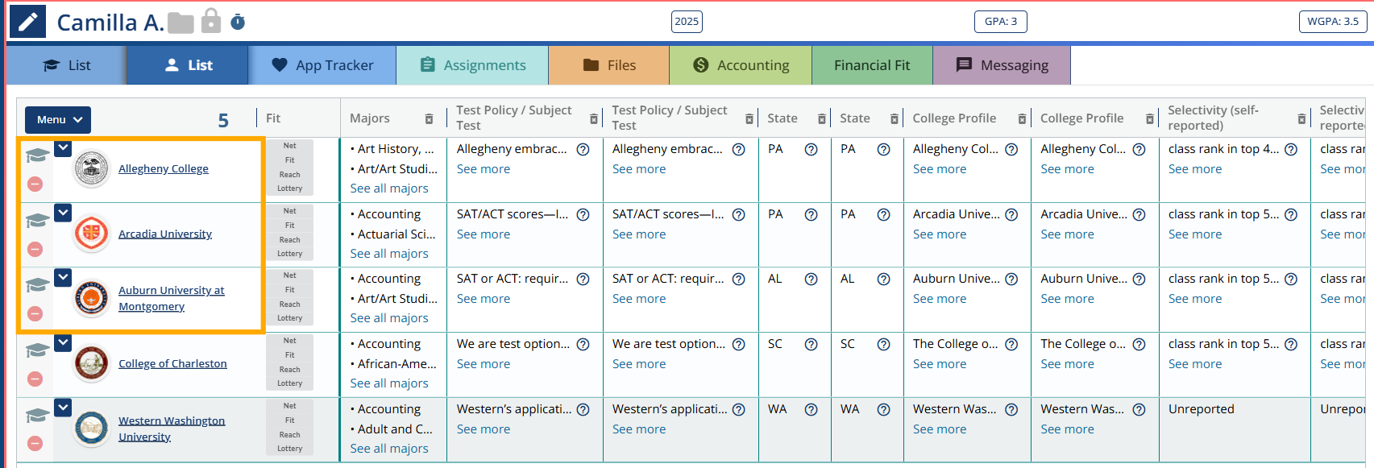The image size is (1374, 468).
Task: Click the graduation cap icon for Allegheny College
Action: click(37, 155)
